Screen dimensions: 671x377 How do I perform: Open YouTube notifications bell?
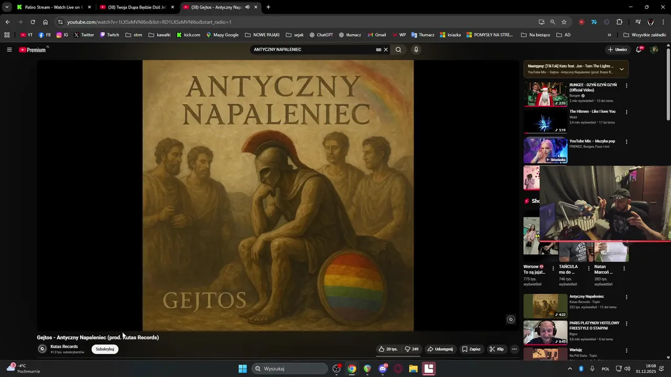(x=639, y=50)
